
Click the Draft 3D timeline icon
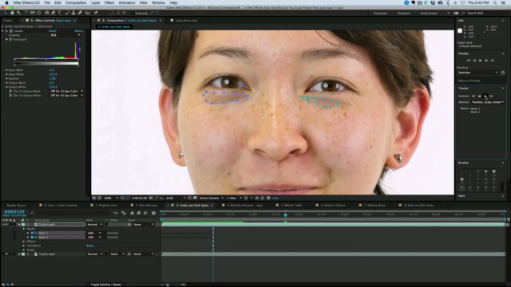[x=124, y=213]
